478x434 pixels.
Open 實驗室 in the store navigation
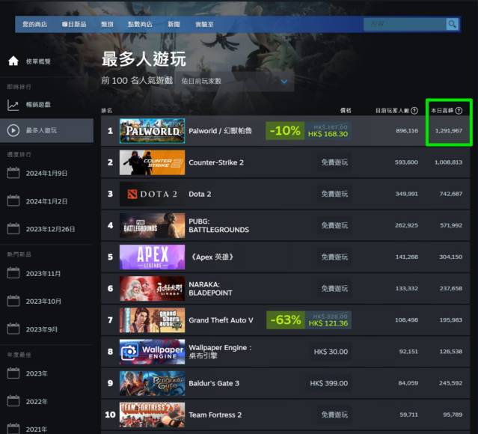(x=204, y=24)
